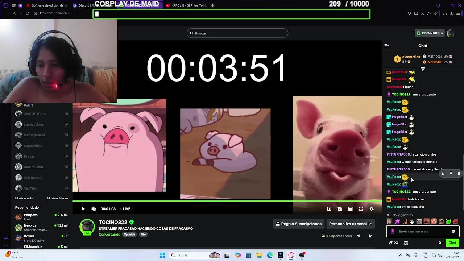Open a new browser tab
Viewport: 464px width, 261px height.
[212, 5]
